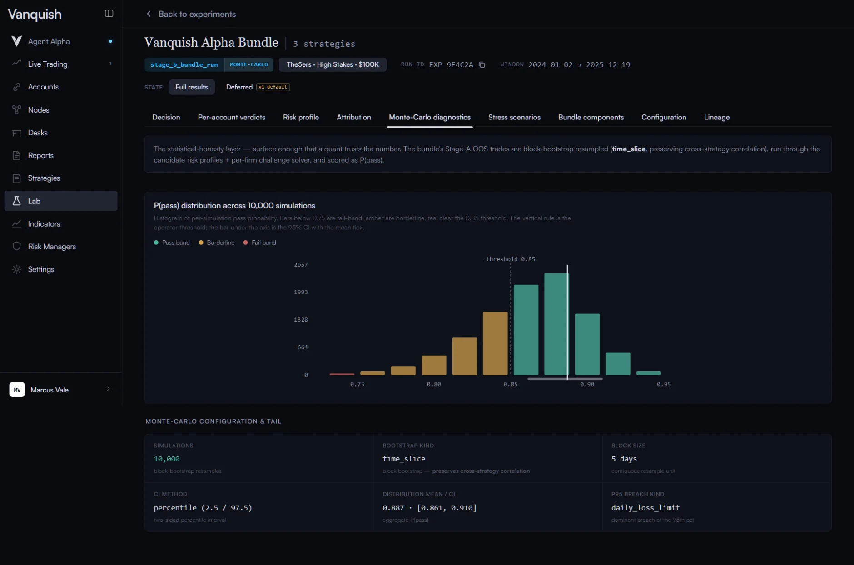Open the Risk Managers shield icon

tap(17, 246)
